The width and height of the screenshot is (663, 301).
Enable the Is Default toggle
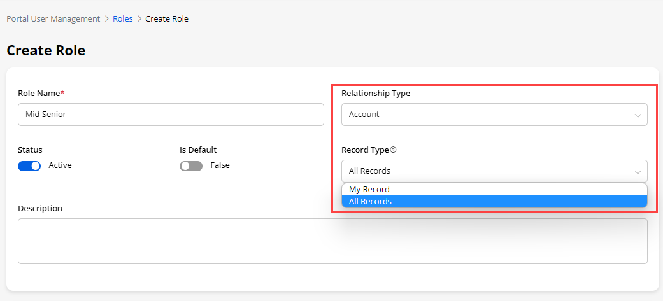tap(191, 166)
